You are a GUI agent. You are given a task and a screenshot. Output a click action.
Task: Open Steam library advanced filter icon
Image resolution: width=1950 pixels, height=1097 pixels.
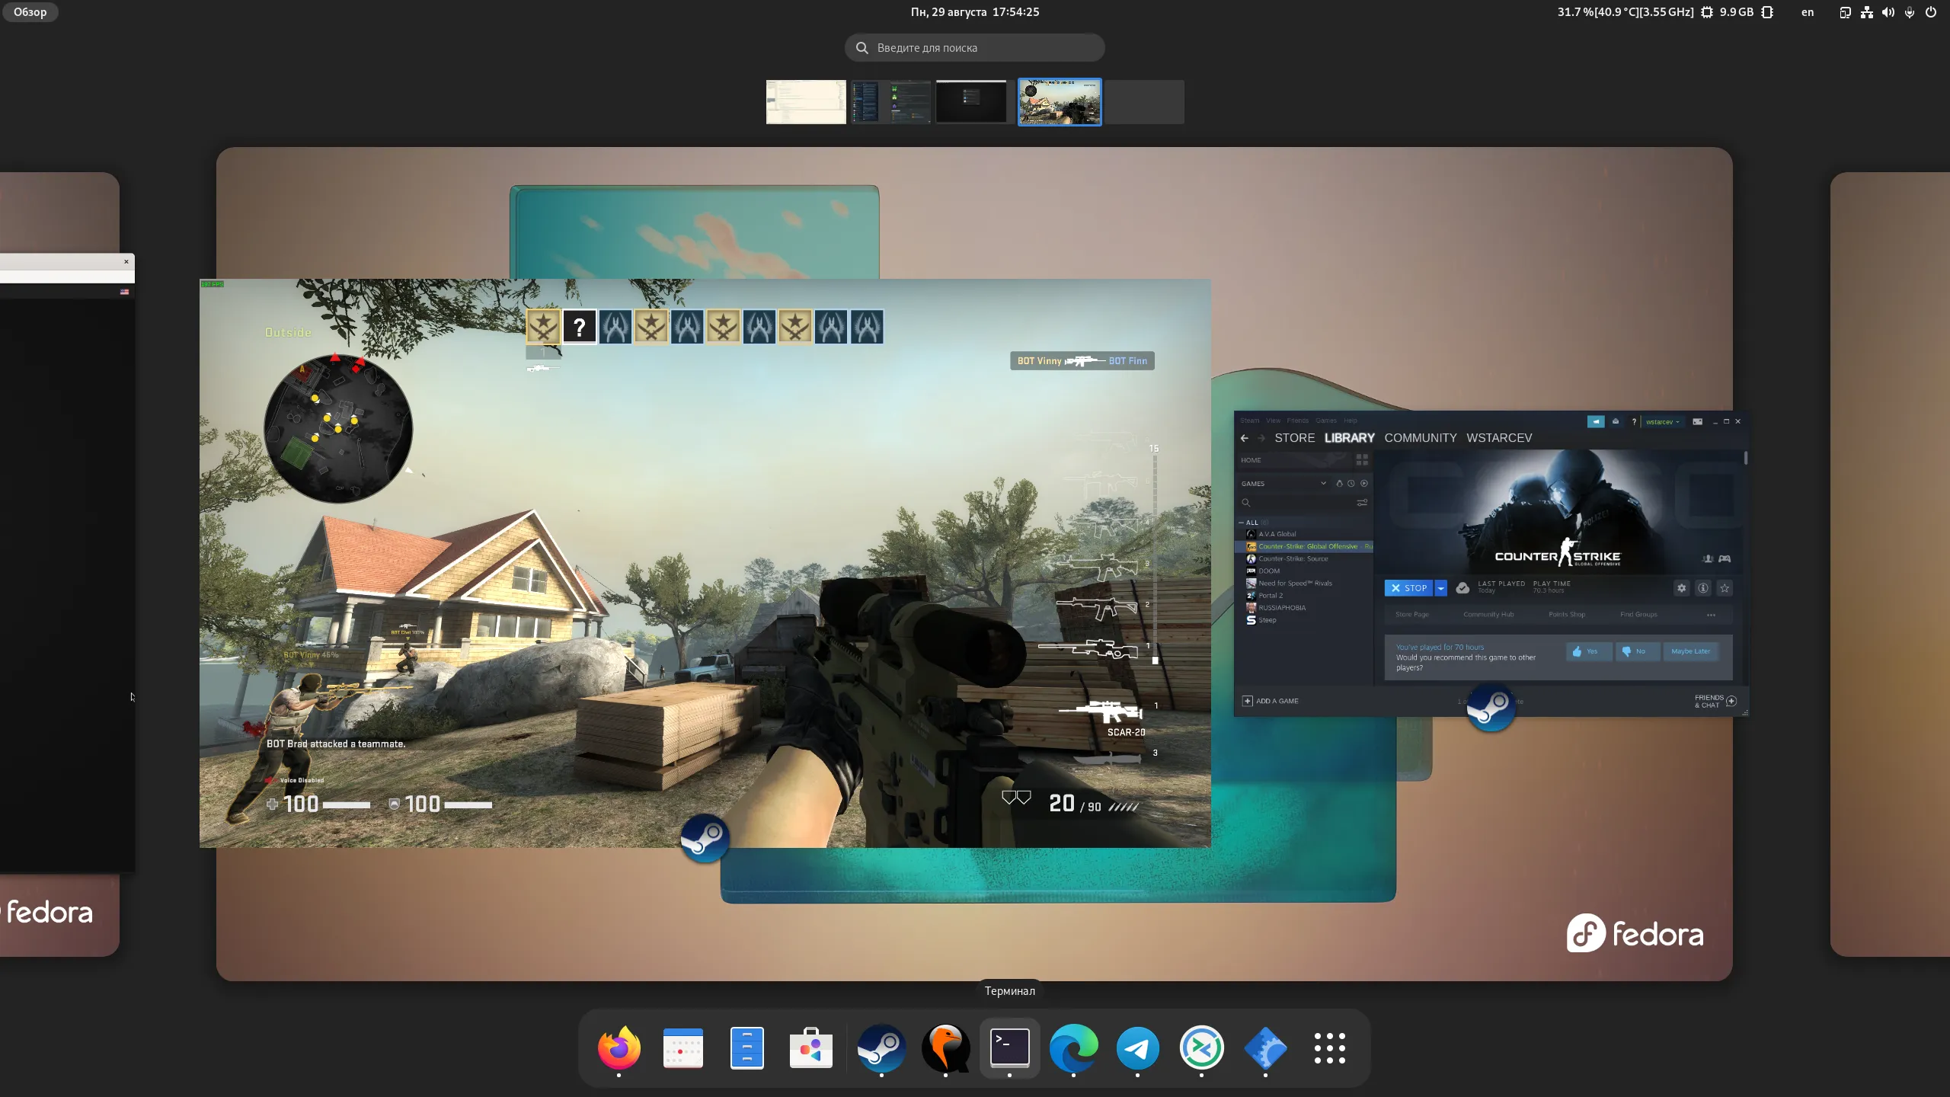click(1362, 503)
